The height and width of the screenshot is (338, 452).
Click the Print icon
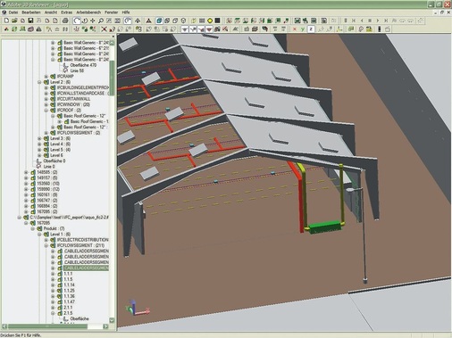65,21
